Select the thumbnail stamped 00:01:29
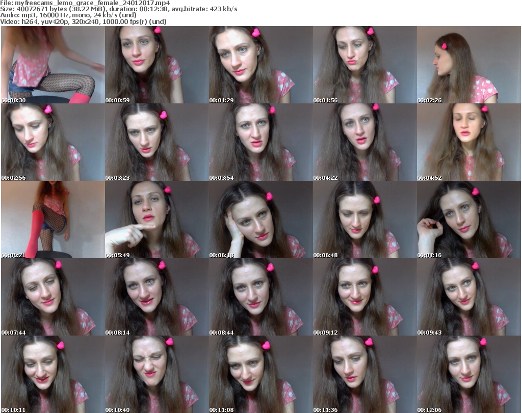The image size is (522, 413). click(260, 65)
